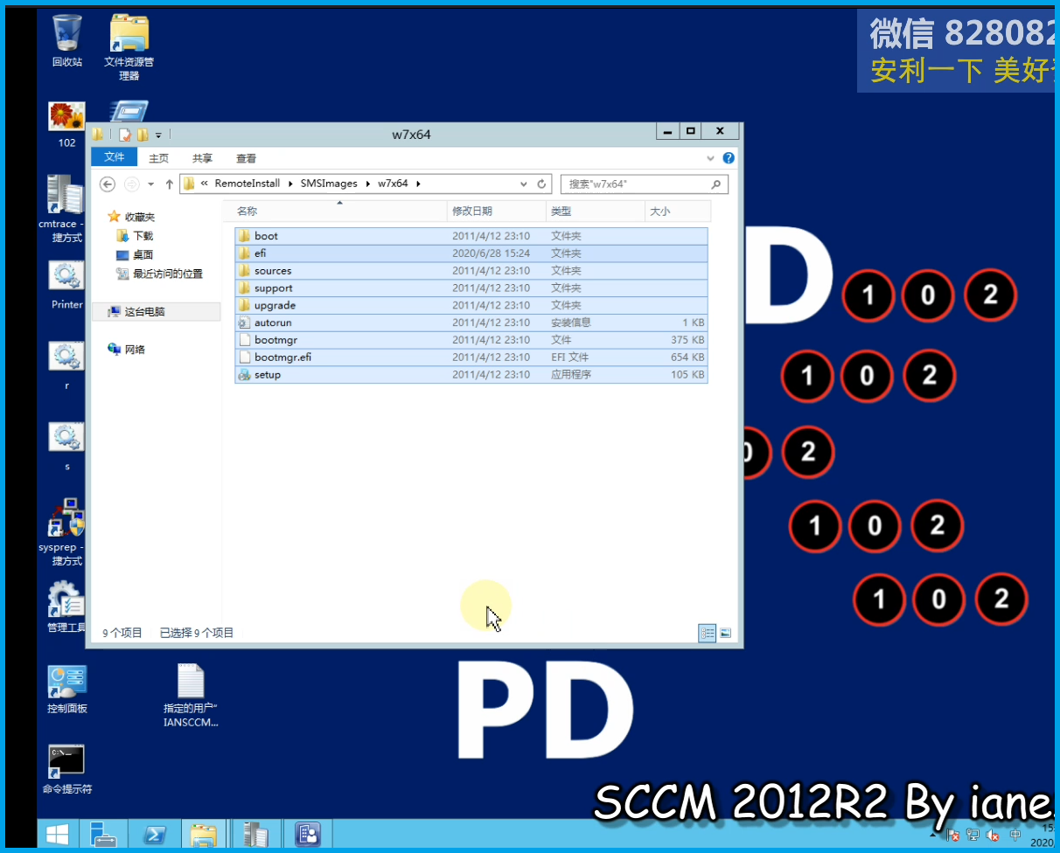
Task: Open the 管理工具 desktop icon
Action: 66,607
